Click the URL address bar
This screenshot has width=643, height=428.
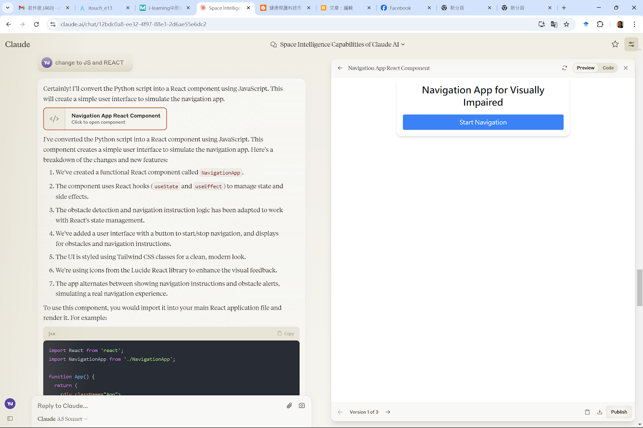pos(295,24)
